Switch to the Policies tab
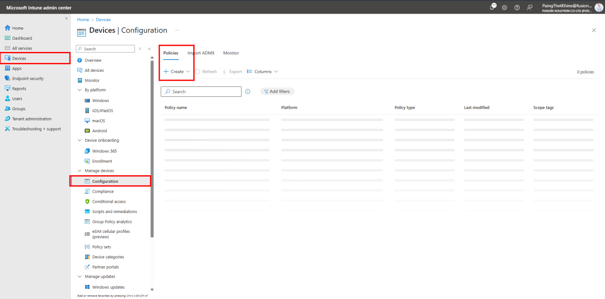Screen dimensions: 605x299 pos(171,53)
